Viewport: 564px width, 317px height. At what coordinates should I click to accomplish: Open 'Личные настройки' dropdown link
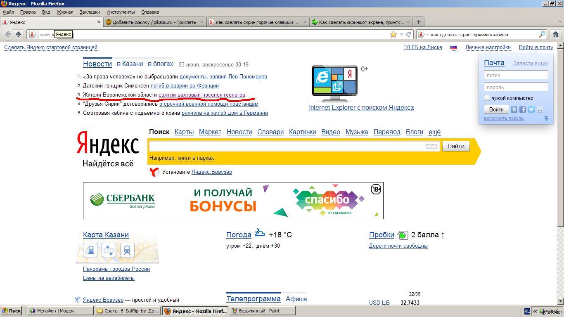(x=488, y=47)
